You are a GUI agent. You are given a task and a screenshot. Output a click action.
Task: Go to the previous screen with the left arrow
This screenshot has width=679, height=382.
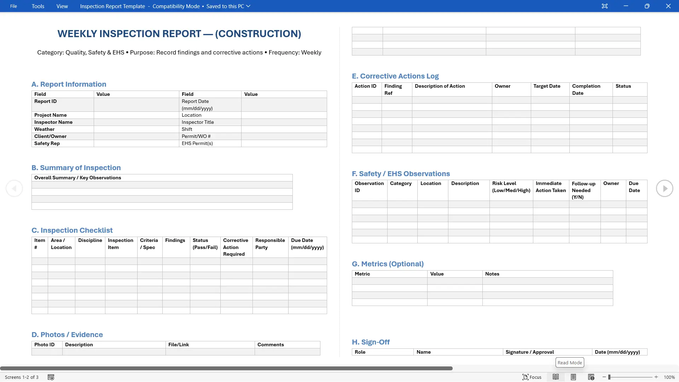[14, 189]
